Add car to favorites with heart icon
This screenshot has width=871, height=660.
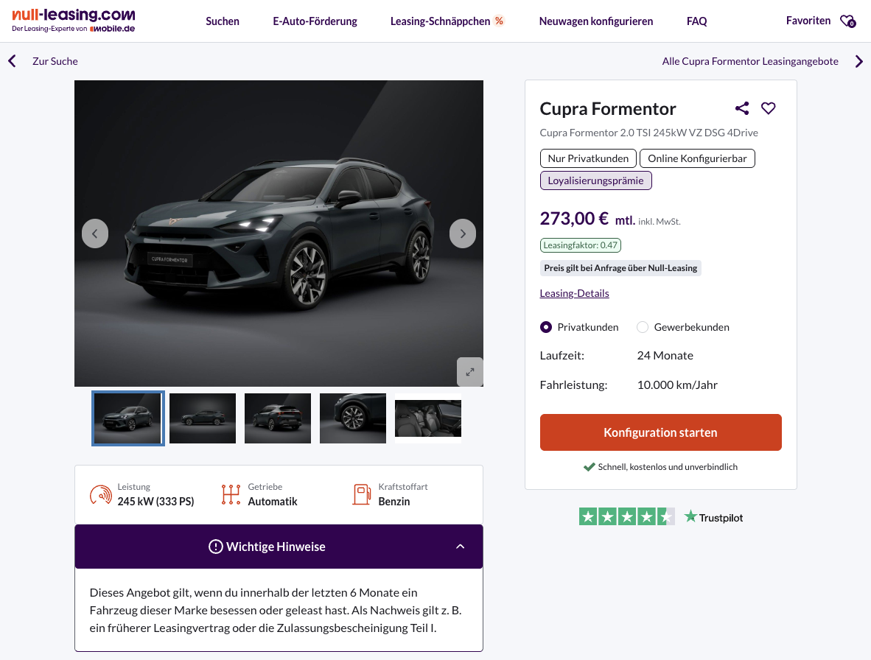click(769, 108)
